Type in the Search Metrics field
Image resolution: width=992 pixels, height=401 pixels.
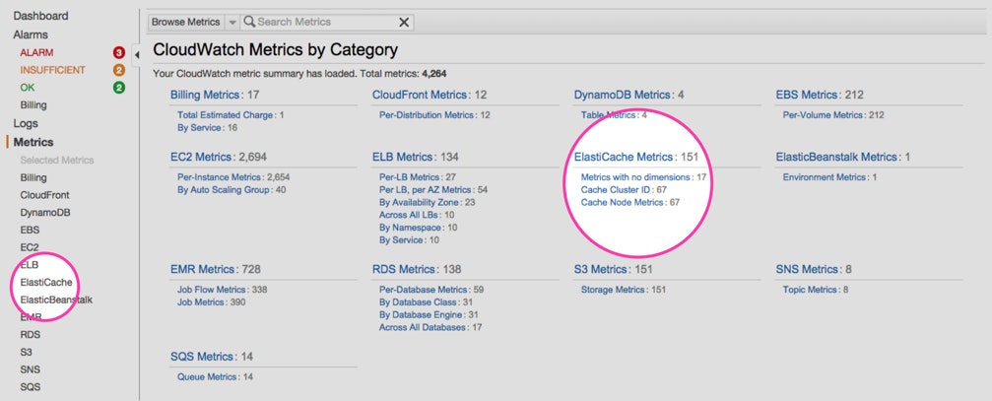tap(325, 22)
